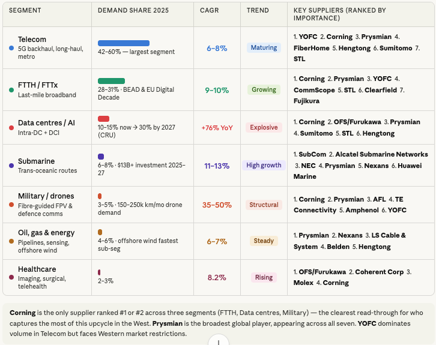
Task: Click the red Data centres / AI dot
Action: tap(11, 128)
